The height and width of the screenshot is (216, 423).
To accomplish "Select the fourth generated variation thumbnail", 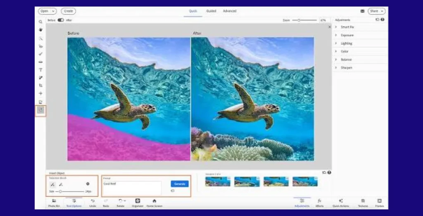I will pyautogui.click(x=305, y=181).
